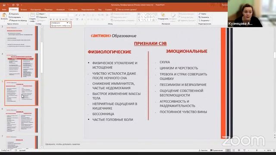
Task: Click the zoom slider in status bar
Action: point(257,150)
